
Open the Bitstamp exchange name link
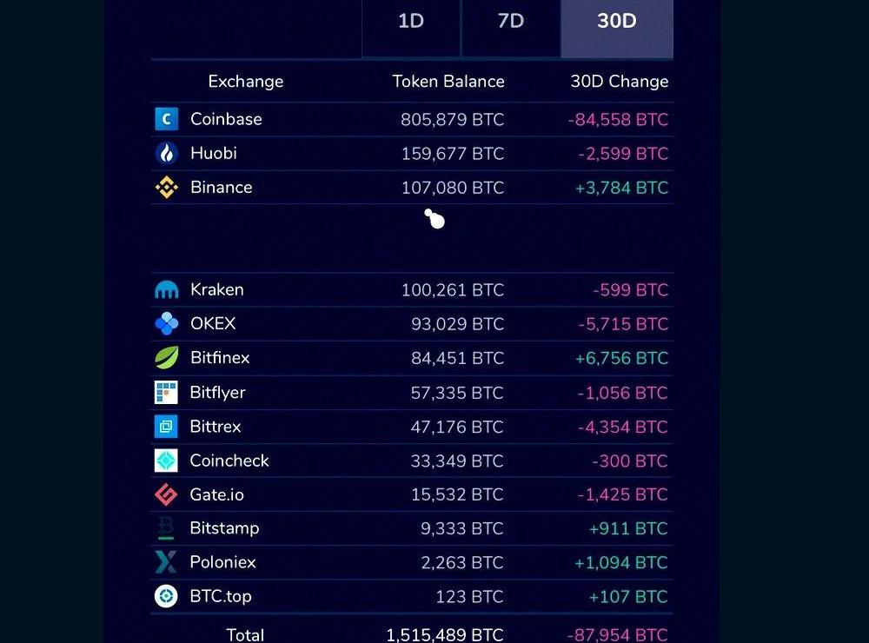click(x=224, y=528)
